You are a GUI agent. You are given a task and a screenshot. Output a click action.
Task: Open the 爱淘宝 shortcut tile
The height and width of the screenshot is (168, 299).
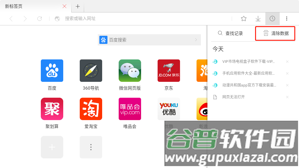point(91,109)
